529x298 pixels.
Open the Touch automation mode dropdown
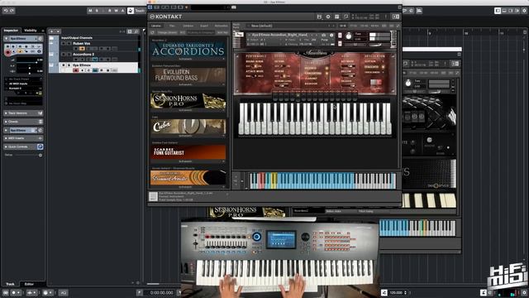click(139, 11)
